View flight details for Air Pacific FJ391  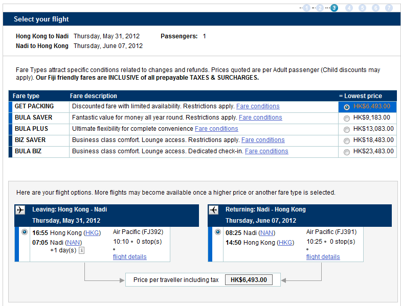pyautogui.click(x=323, y=257)
